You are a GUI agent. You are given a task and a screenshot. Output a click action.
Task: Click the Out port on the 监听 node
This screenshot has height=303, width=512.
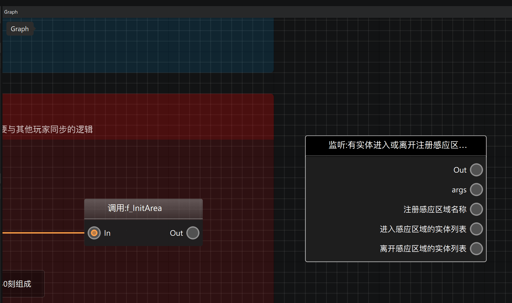tap(476, 170)
